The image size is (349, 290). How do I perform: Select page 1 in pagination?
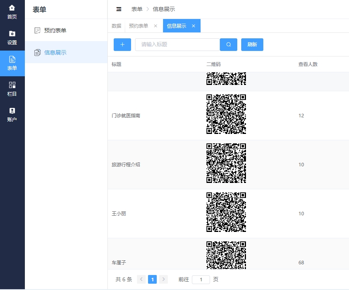pos(152,279)
